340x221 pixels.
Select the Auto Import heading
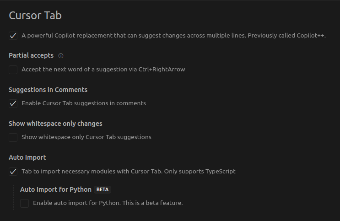pos(27,157)
